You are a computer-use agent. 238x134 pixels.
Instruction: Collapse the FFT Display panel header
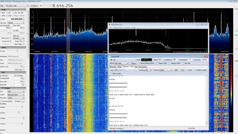13,88
